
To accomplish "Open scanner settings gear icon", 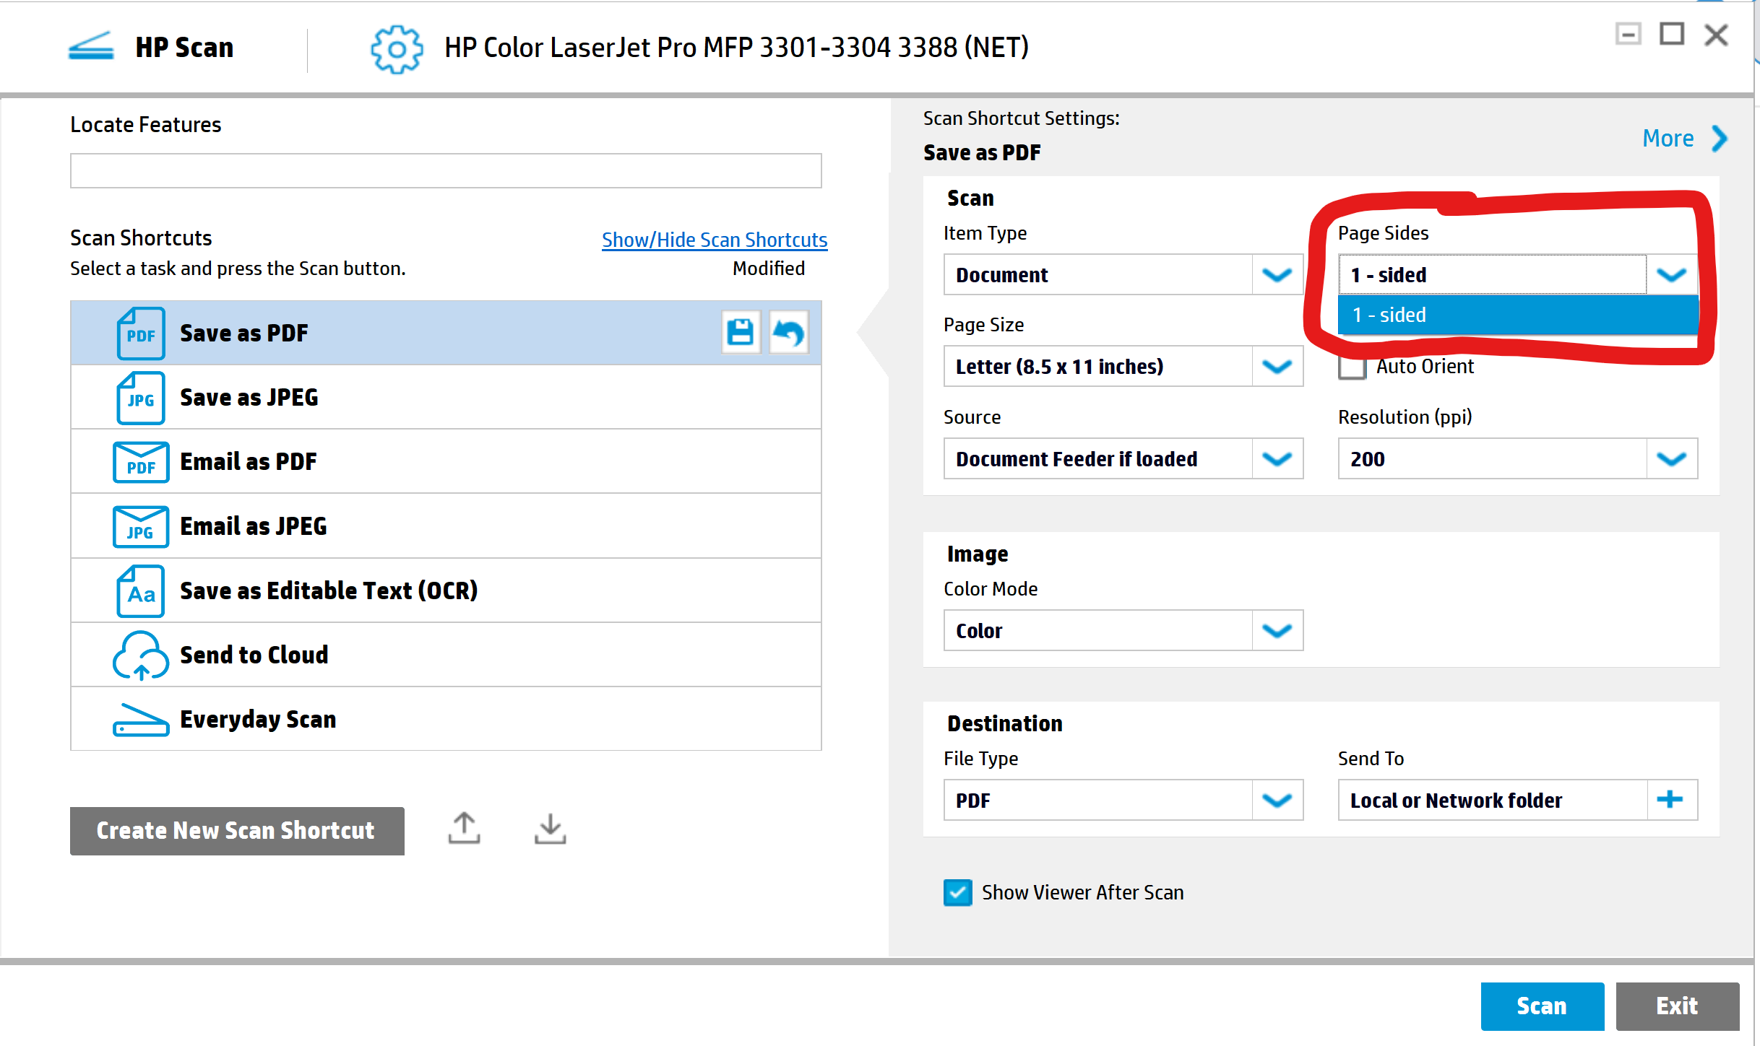I will coord(397,49).
